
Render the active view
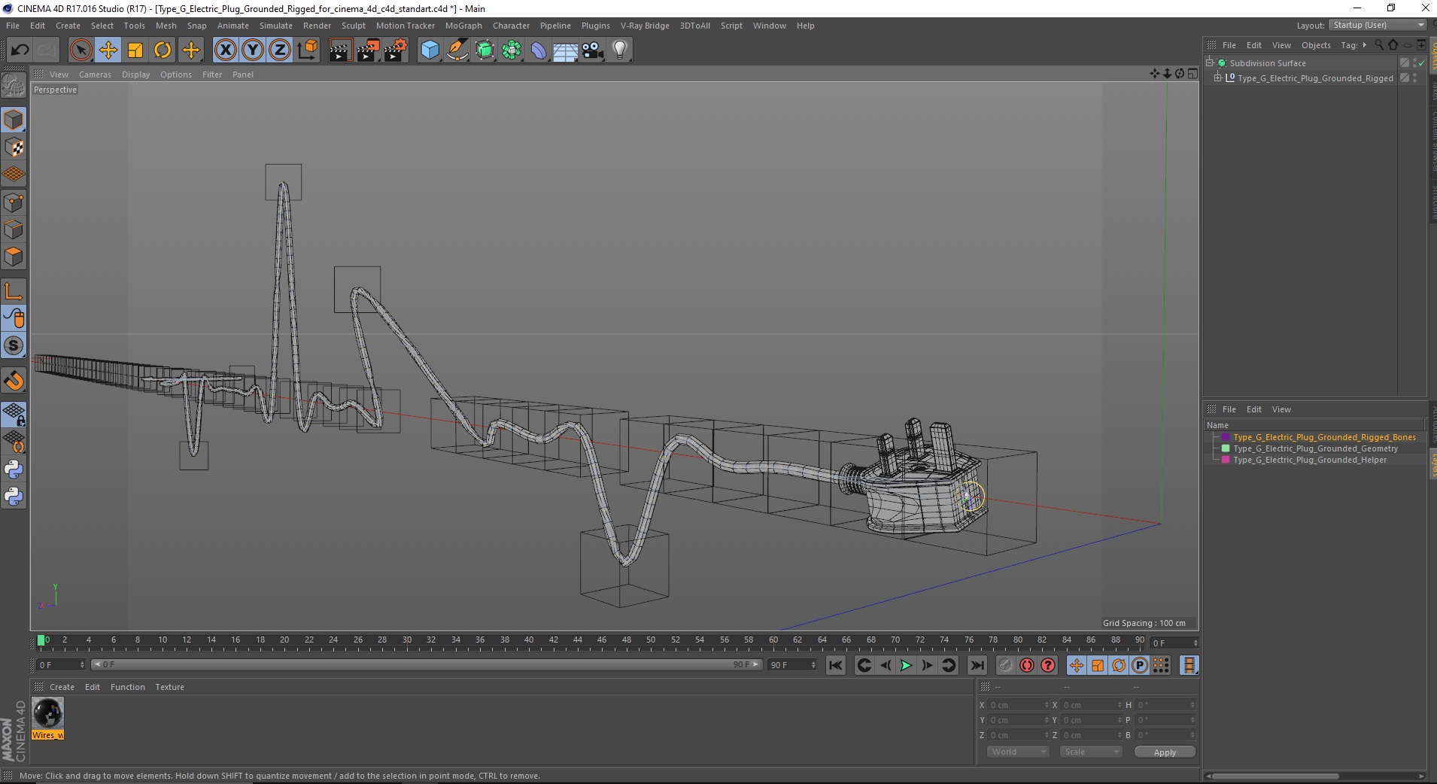[x=340, y=50]
